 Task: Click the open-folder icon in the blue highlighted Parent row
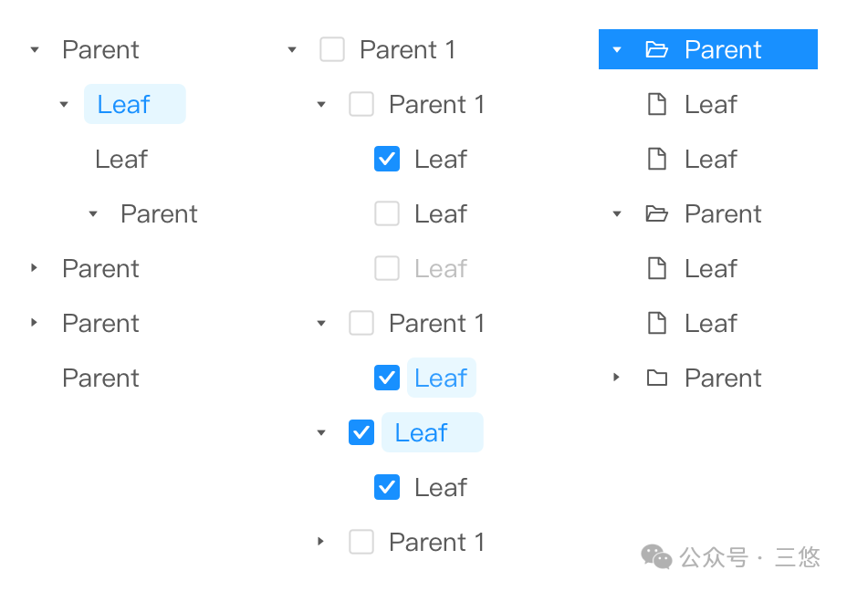[656, 49]
